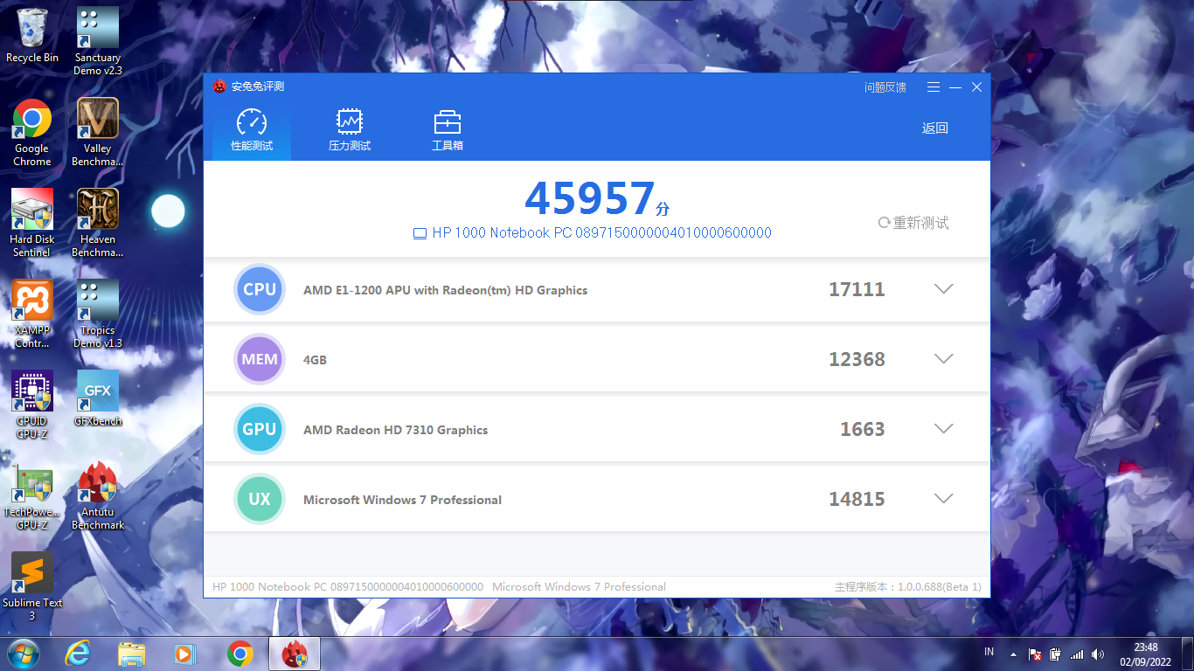Click the AnTuTu logo in the title bar
Viewport: 1194px width, 671px height.
click(219, 86)
